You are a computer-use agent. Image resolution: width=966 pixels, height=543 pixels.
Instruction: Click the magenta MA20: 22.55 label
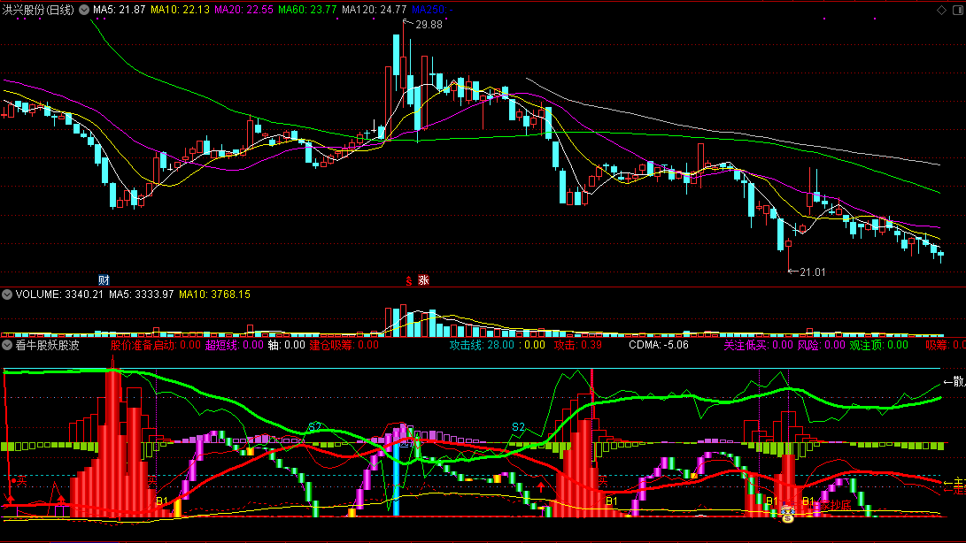pos(243,10)
